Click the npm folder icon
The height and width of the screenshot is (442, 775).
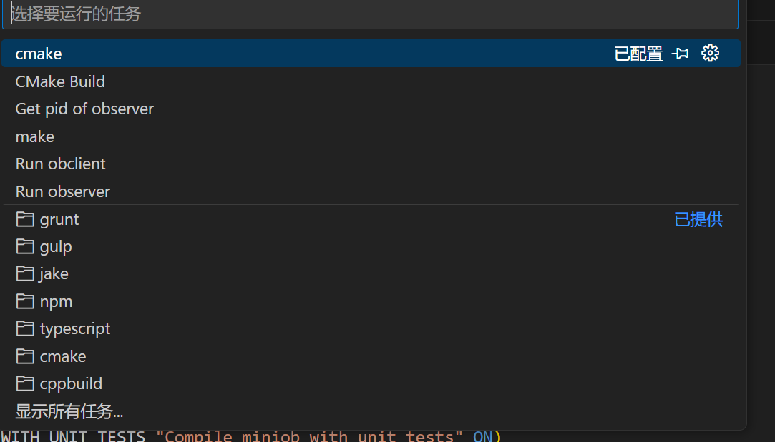(26, 301)
